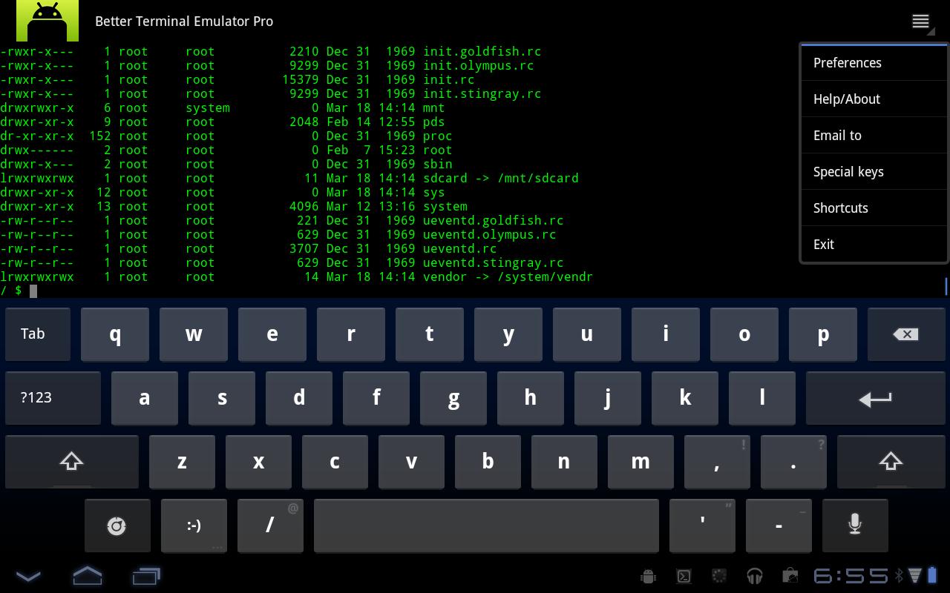The width and height of the screenshot is (950, 593).
Task: Select Help/About menu entry
Action: pyautogui.click(x=874, y=99)
